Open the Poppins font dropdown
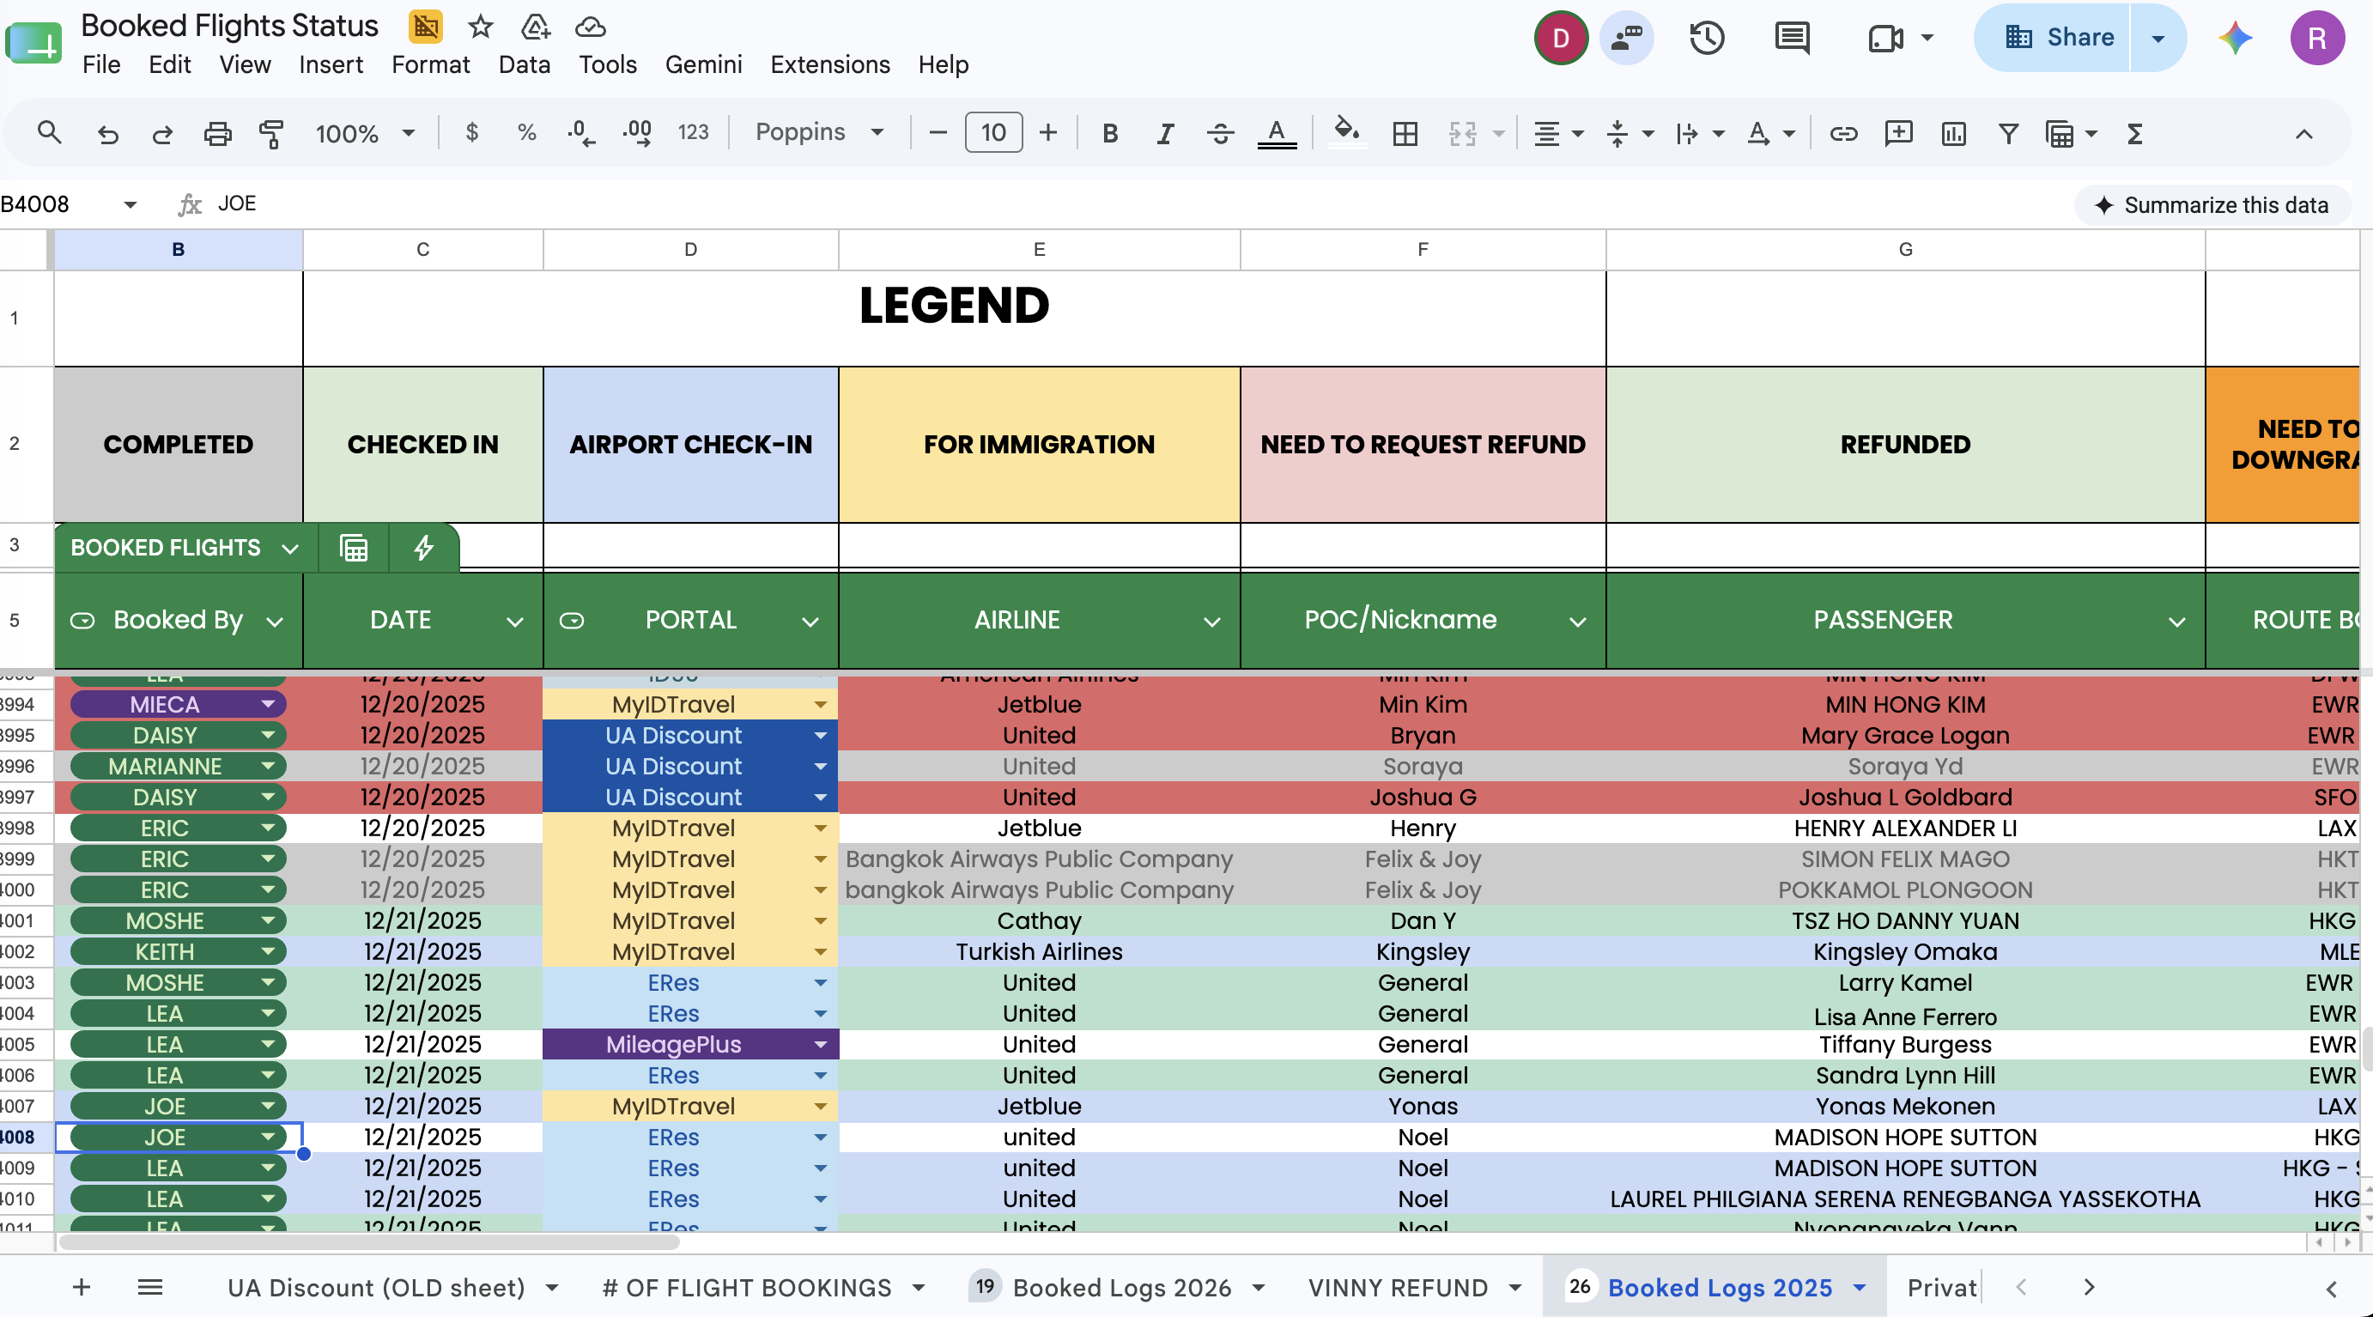 point(819,132)
